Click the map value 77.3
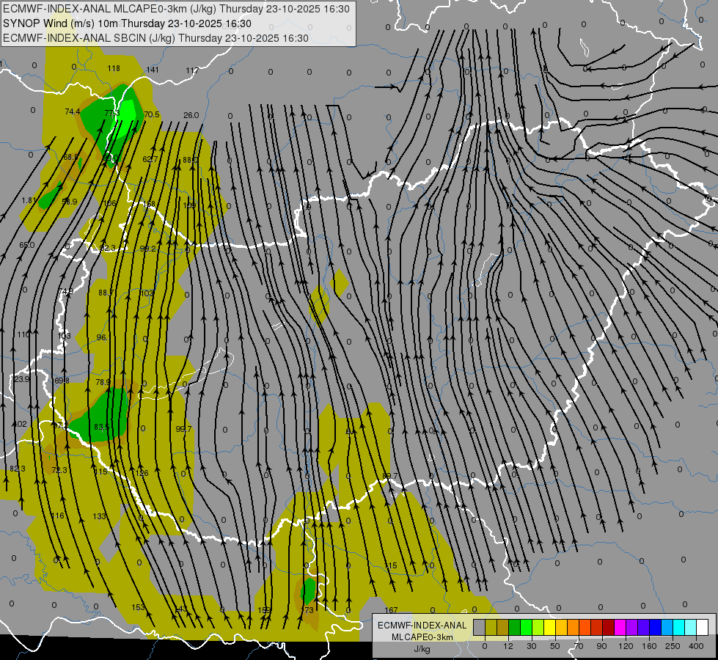The width and height of the screenshot is (718, 660). [x=111, y=113]
